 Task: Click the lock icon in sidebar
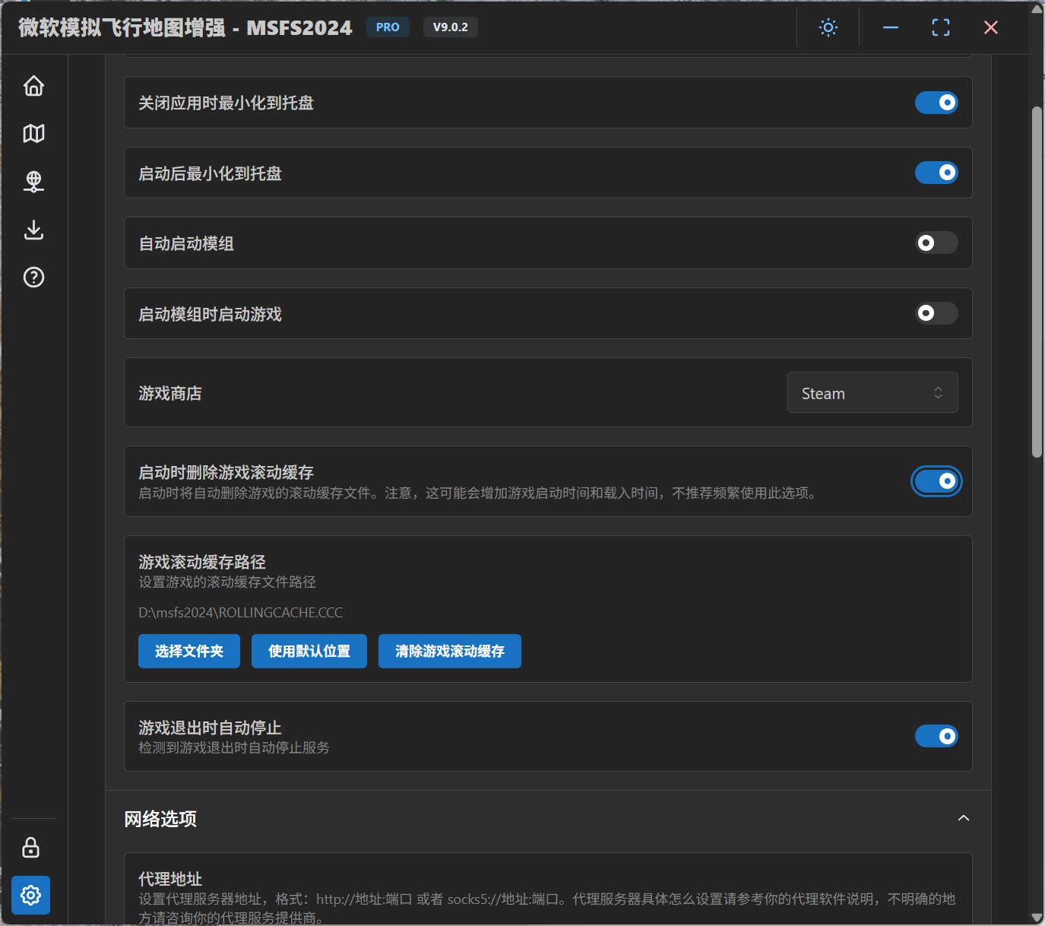click(31, 848)
